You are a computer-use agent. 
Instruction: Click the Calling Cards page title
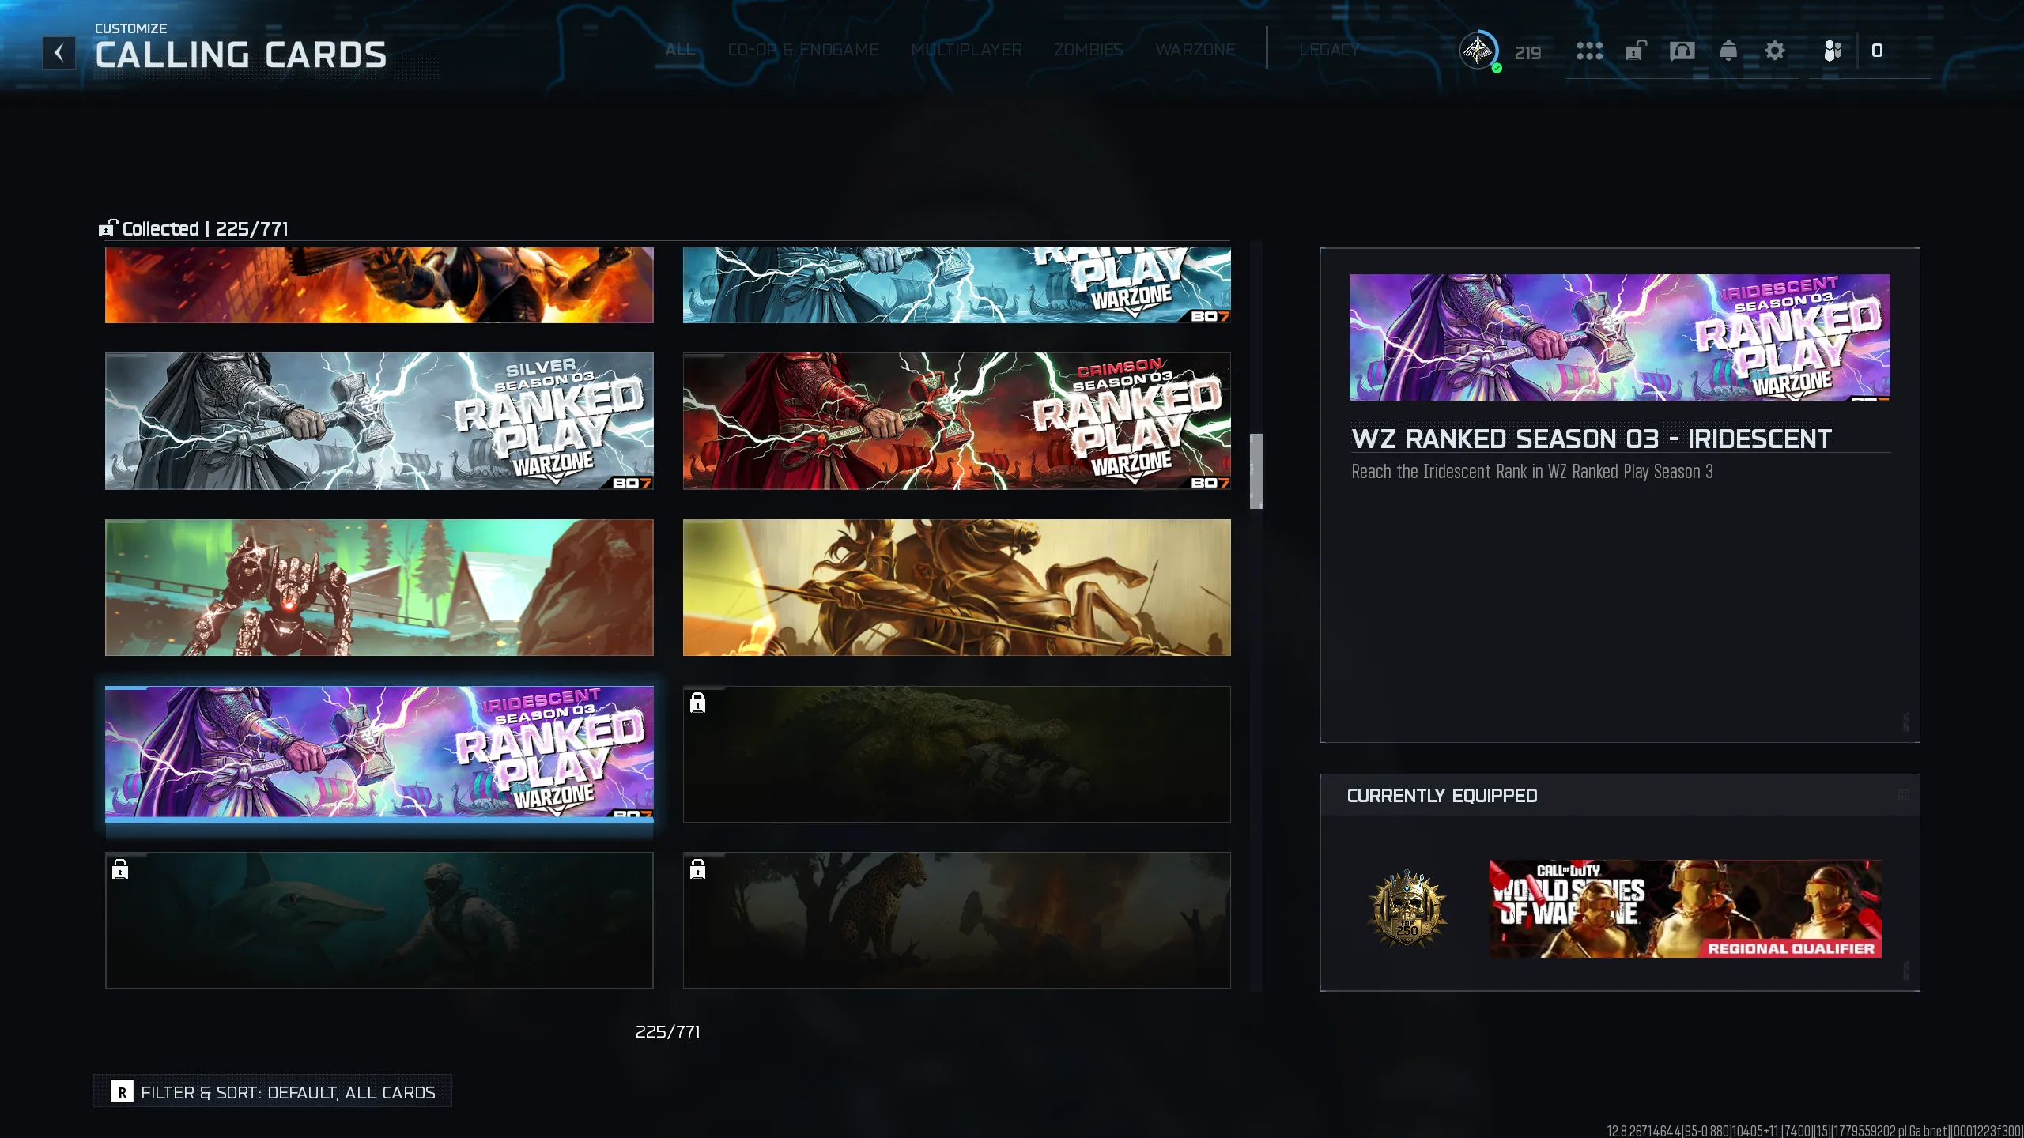[241, 55]
